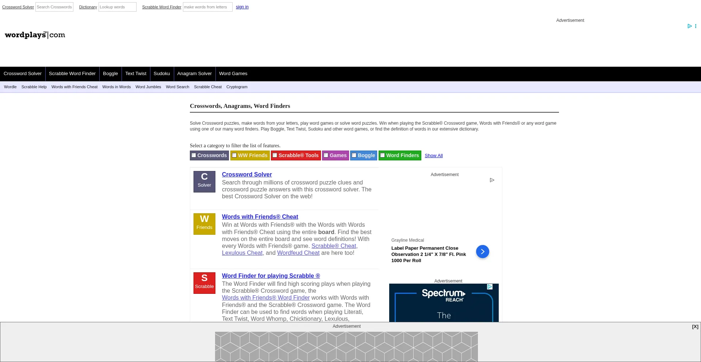
Task: Toggle the Scrabble® Tools category checkbox
Action: tap(275, 155)
